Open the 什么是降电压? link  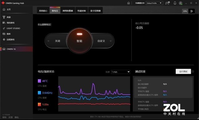click(44, 24)
